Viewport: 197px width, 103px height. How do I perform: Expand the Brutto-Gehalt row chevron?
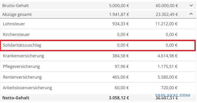click(x=191, y=5)
